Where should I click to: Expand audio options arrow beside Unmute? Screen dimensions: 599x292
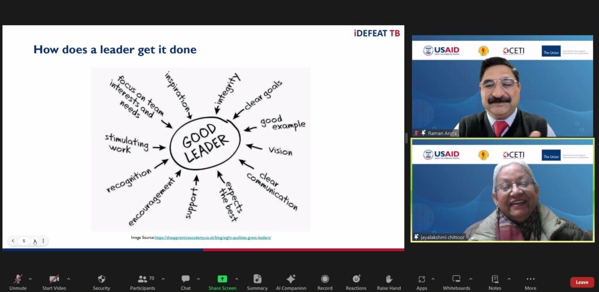pyautogui.click(x=30, y=279)
